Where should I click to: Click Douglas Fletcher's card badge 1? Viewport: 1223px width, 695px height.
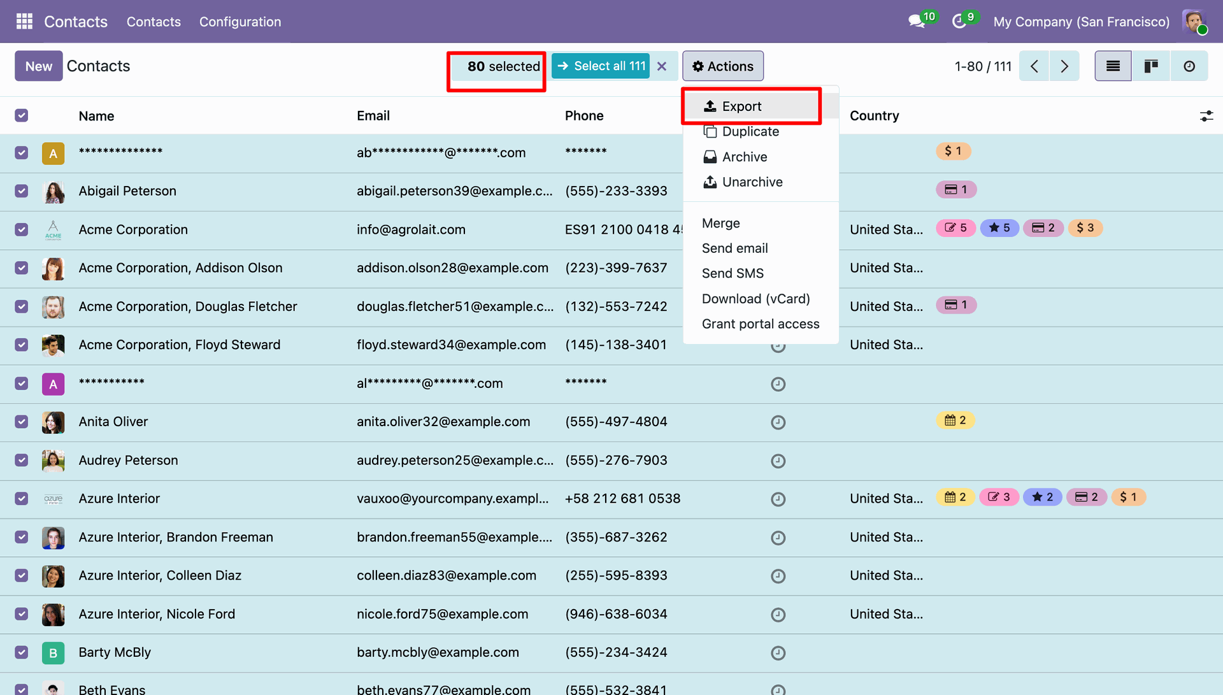tap(956, 305)
